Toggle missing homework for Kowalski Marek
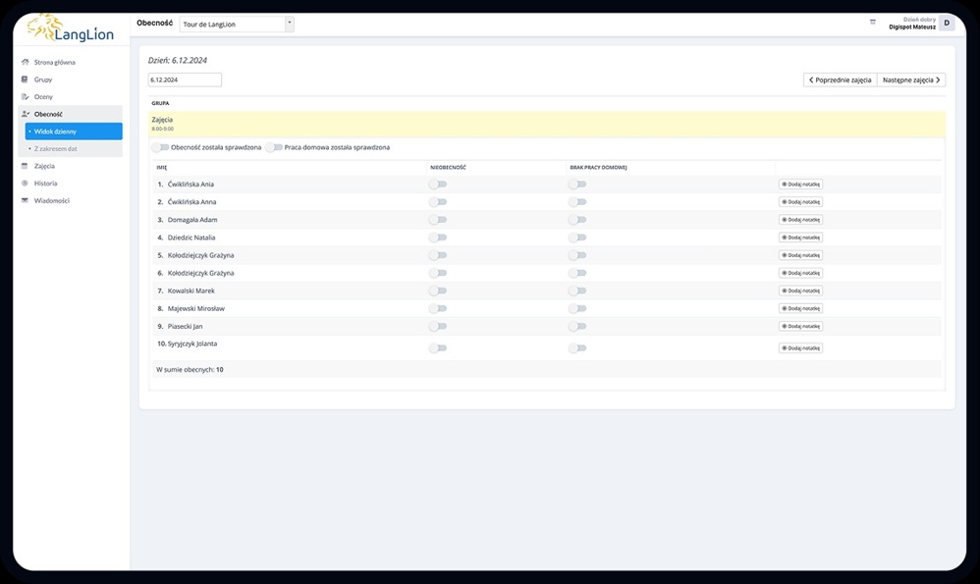The height and width of the screenshot is (584, 980). (577, 291)
